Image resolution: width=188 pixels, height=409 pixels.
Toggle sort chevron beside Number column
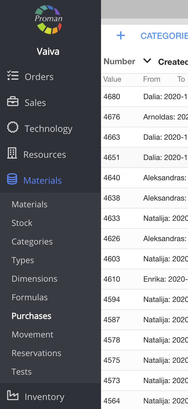point(147,61)
